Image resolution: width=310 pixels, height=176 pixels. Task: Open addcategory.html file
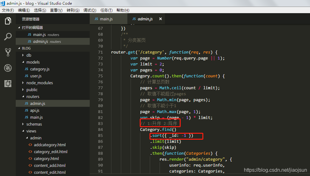53,145
